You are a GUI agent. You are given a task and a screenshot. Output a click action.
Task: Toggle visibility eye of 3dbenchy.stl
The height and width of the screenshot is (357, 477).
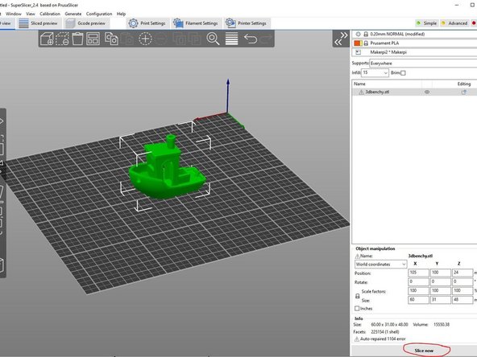pyautogui.click(x=427, y=92)
